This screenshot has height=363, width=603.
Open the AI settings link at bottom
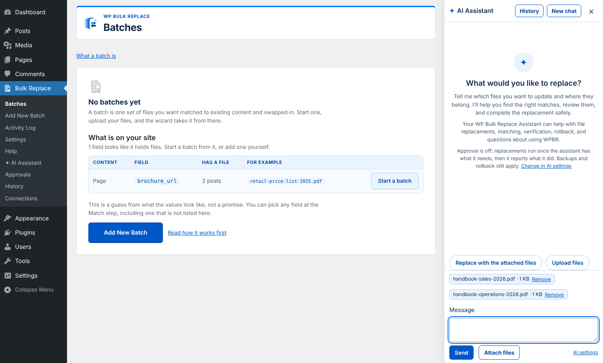(585, 353)
